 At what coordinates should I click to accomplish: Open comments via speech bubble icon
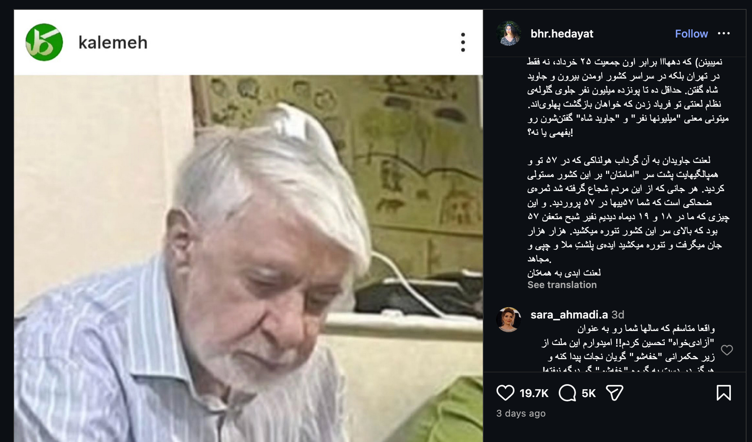pos(567,393)
